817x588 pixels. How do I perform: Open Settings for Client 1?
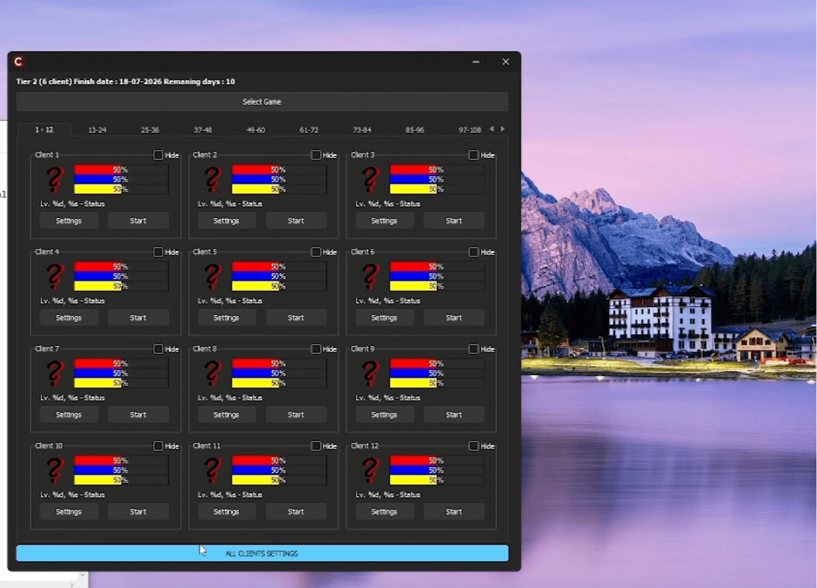68,220
